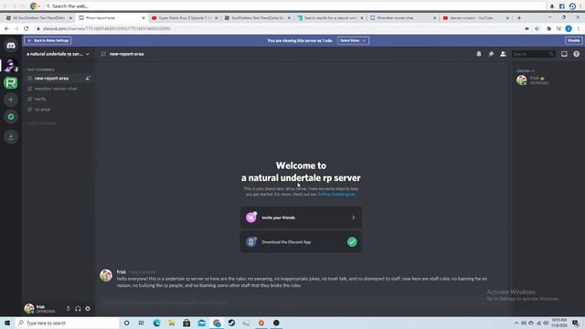The image size is (585, 329).
Task: Open the new-report-area channel
Action: [x=58, y=79]
